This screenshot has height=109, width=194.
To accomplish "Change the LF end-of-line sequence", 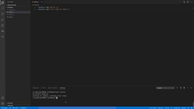I will [x=171, y=108].
